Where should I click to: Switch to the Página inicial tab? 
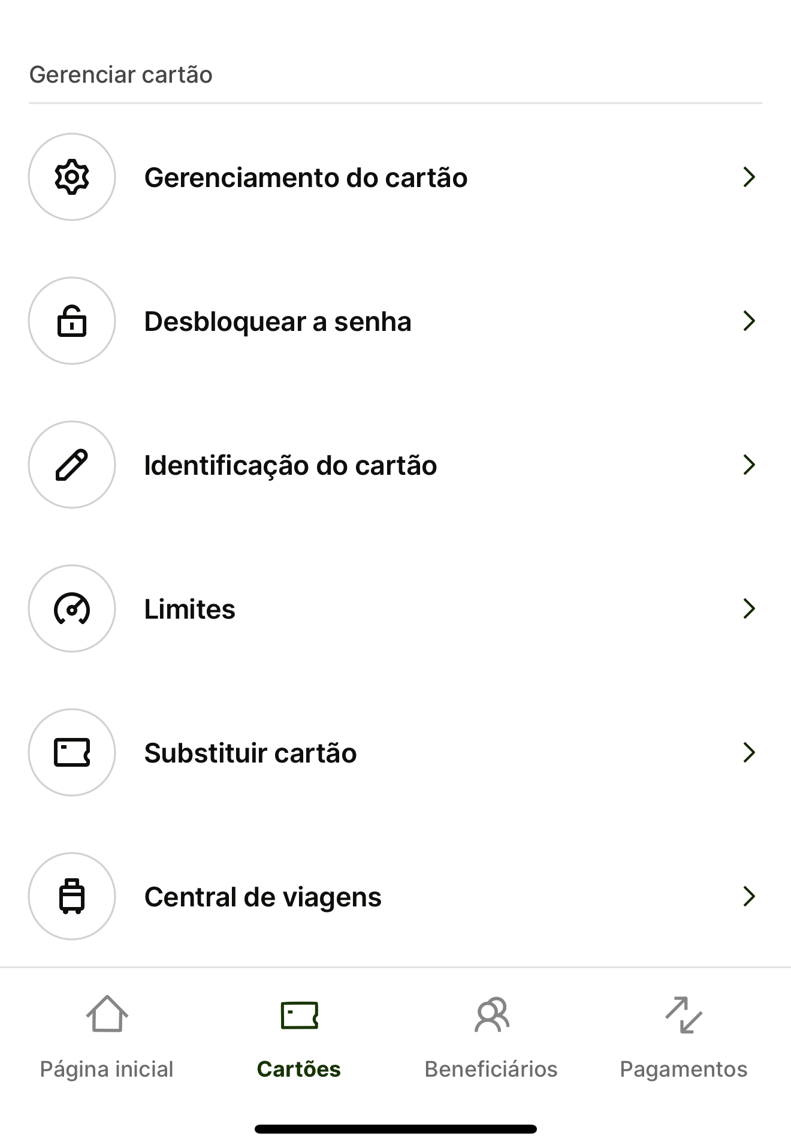click(107, 1069)
